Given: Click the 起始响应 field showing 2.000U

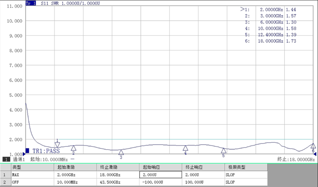Looking at the screenshot, I should [x=160, y=175].
